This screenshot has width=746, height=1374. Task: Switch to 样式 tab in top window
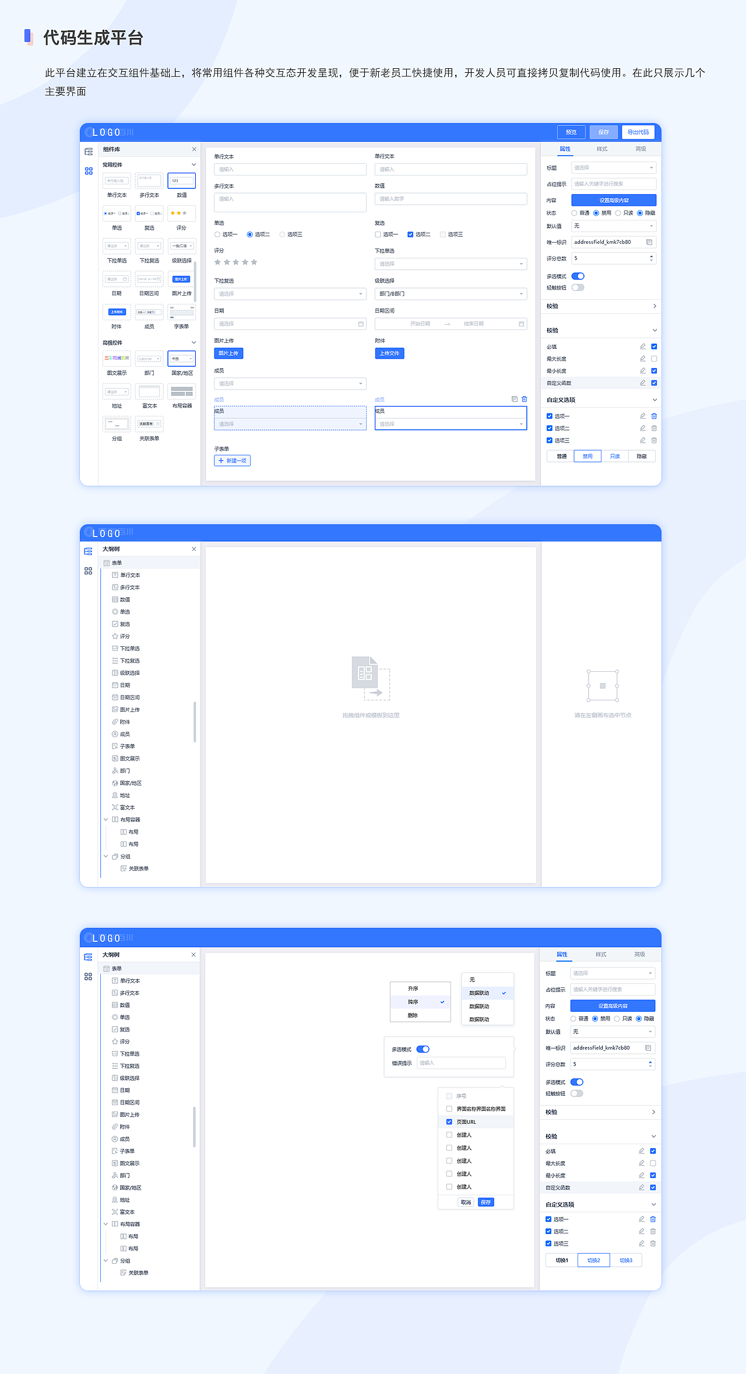click(x=602, y=149)
